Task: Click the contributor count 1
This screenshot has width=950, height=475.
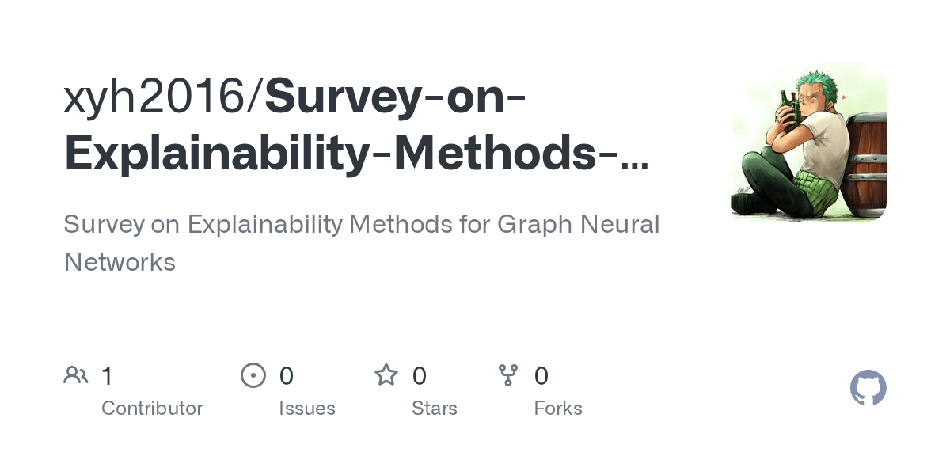Action: pos(107,375)
